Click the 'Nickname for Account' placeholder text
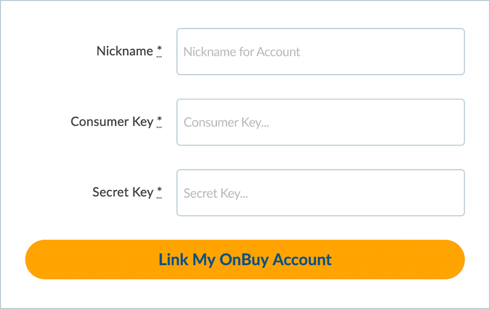 (x=241, y=52)
